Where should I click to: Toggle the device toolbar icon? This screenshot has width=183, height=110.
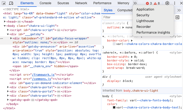11,3
